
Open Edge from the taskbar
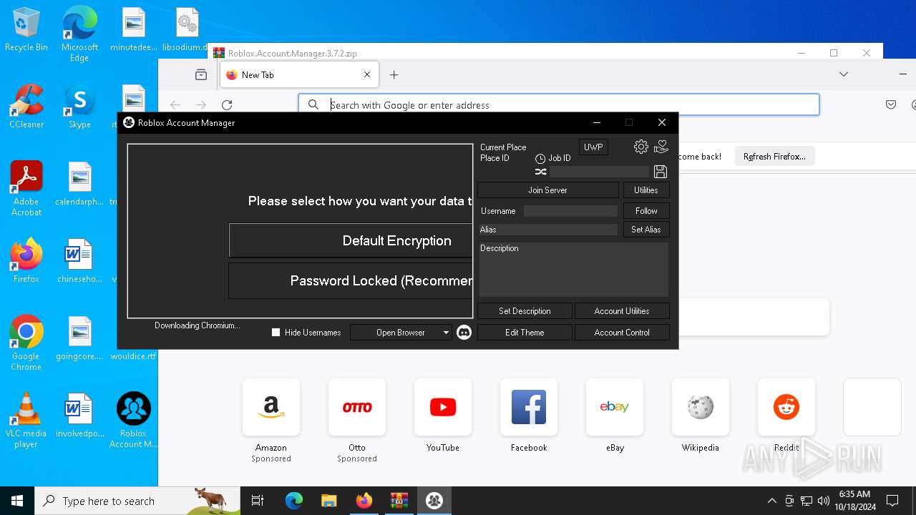point(294,501)
